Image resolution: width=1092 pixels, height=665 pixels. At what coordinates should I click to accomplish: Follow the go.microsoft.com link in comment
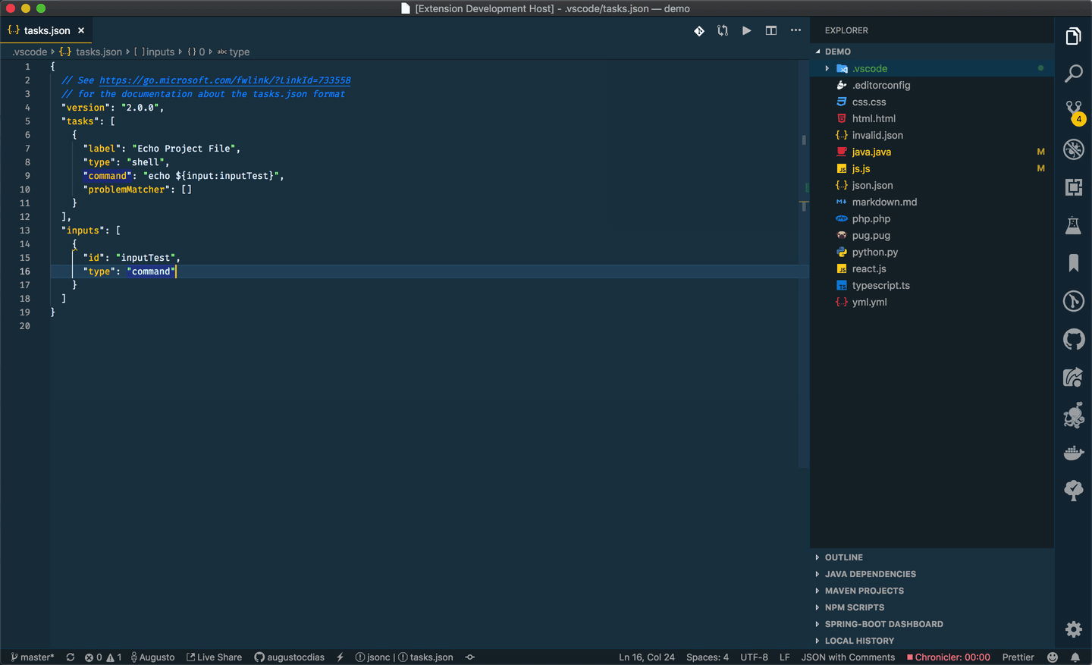[x=225, y=80]
